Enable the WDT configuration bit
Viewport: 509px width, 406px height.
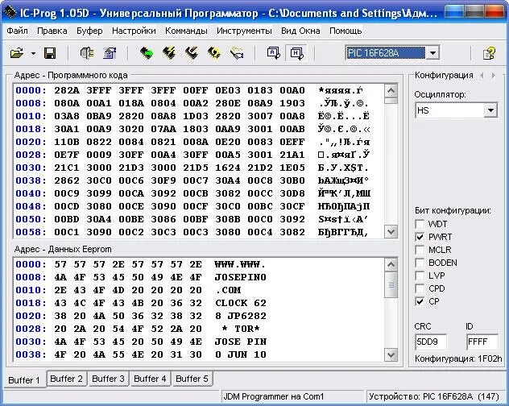click(x=420, y=224)
